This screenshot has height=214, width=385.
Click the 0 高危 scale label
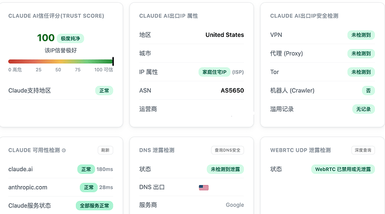pyautogui.click(x=15, y=70)
